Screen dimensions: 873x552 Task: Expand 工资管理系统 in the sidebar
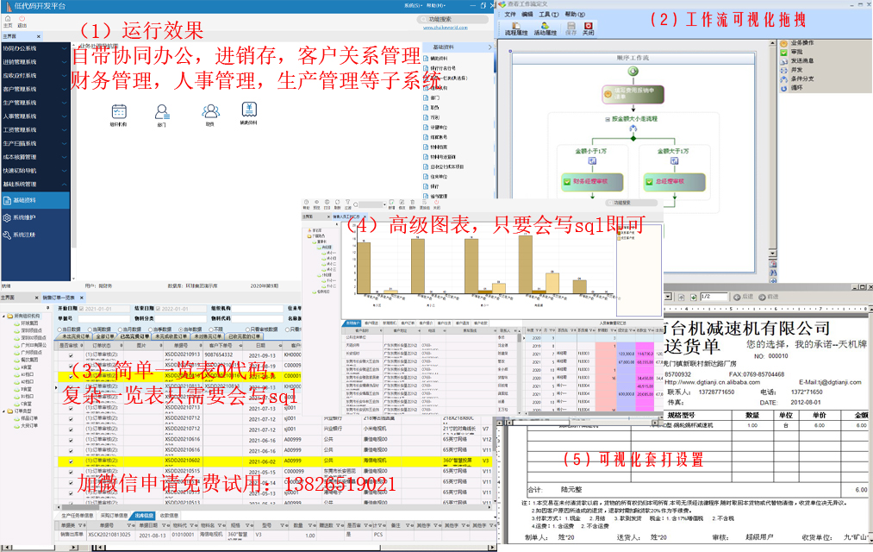(x=34, y=129)
